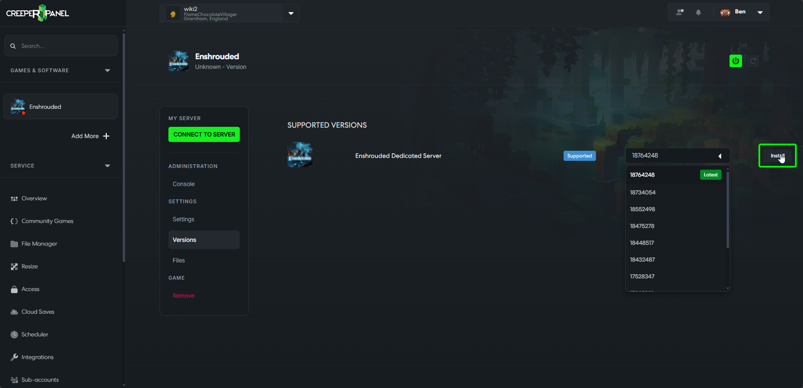Viewport: 803px width, 388px height.
Task: Open Community Games braces icon
Action: 14,221
